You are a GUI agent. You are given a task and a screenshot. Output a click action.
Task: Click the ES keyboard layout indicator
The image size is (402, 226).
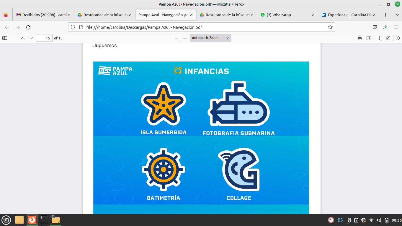pyautogui.click(x=340, y=220)
